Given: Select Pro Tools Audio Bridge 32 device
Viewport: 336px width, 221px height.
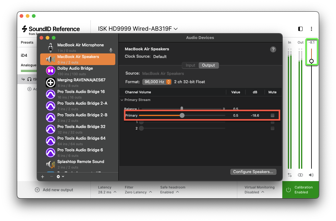Looking at the screenshot, I should tap(78, 129).
